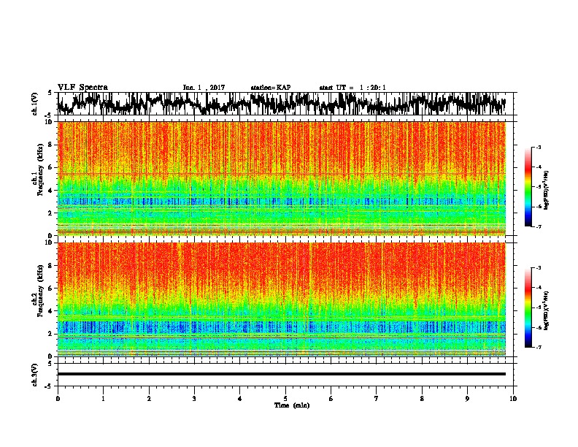Click the log(PSD) label beside ch.1 color bar
578x447 pixels.
click(546, 191)
